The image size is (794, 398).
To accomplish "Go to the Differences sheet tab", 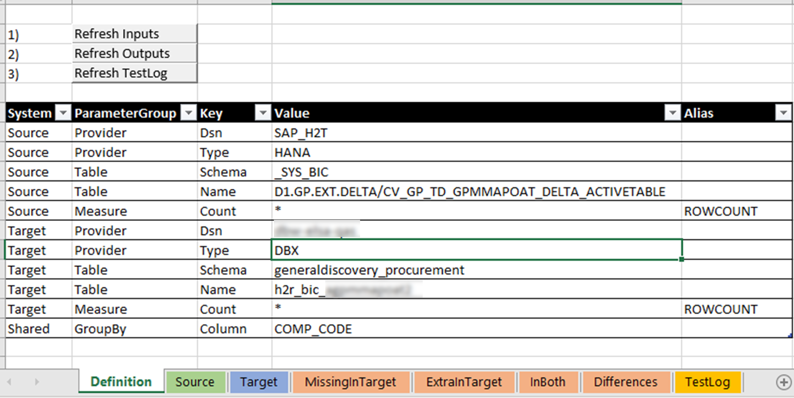I will pos(625,382).
